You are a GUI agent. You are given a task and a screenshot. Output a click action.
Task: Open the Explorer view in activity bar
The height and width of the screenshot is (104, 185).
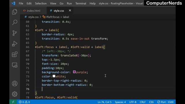(15, 12)
